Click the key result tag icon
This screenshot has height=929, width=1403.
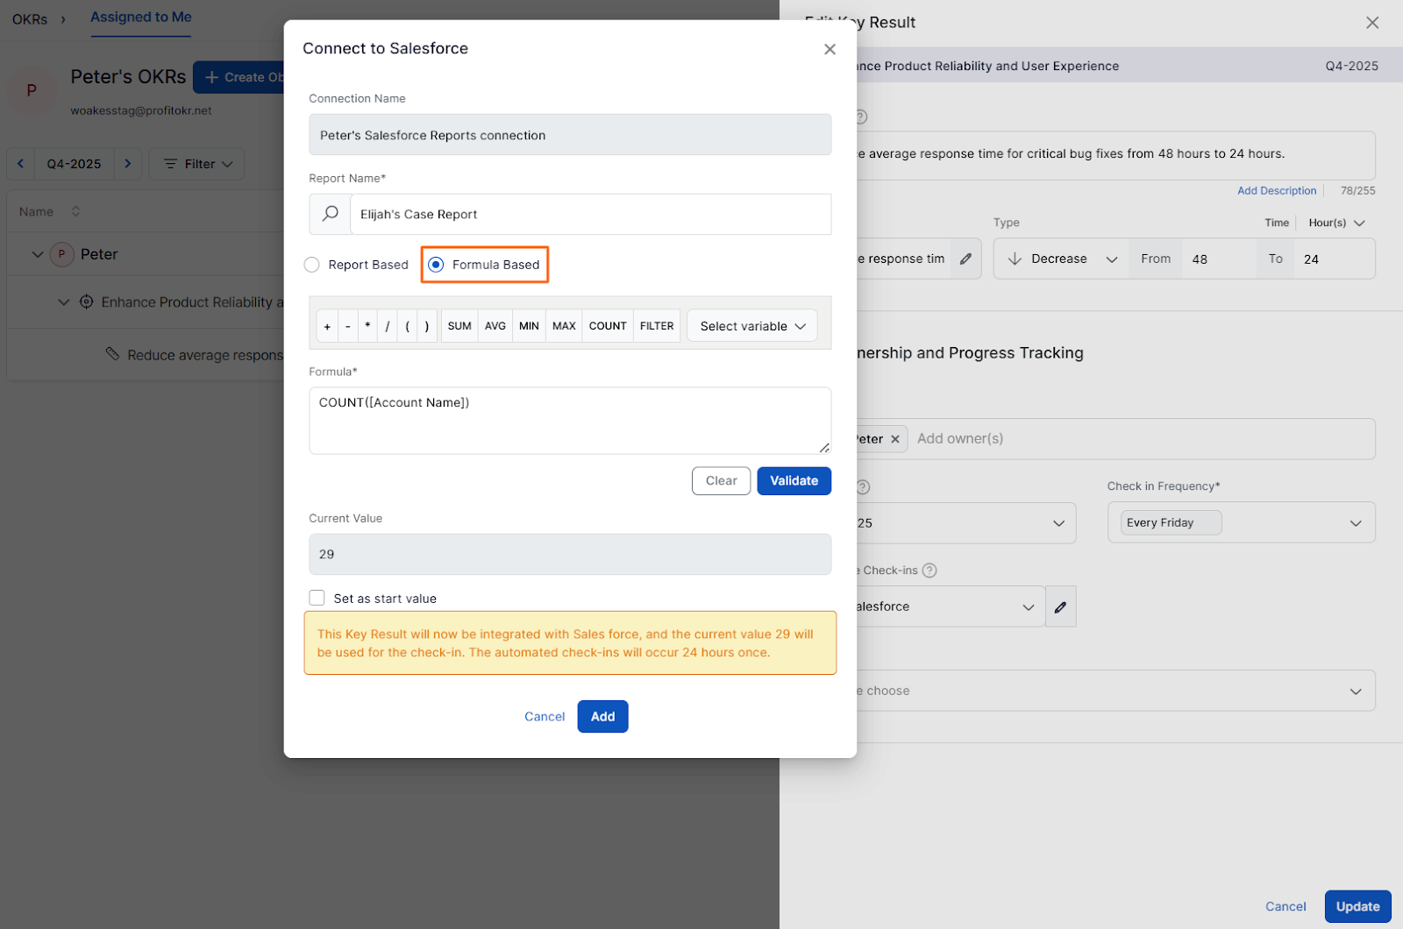pyautogui.click(x=112, y=353)
